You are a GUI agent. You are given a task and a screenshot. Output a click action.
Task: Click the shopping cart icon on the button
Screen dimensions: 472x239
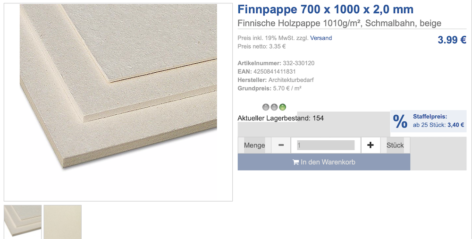(x=295, y=162)
